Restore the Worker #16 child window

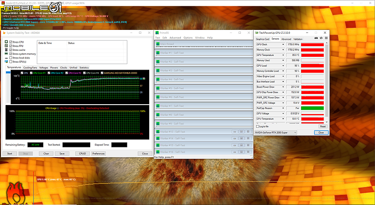235,152
